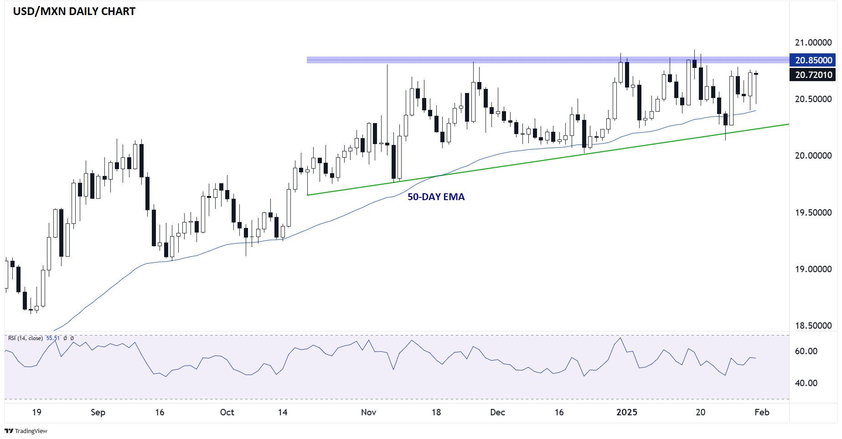Click the 19.50000 price axis label
This screenshot has height=439, width=842.
tap(813, 212)
